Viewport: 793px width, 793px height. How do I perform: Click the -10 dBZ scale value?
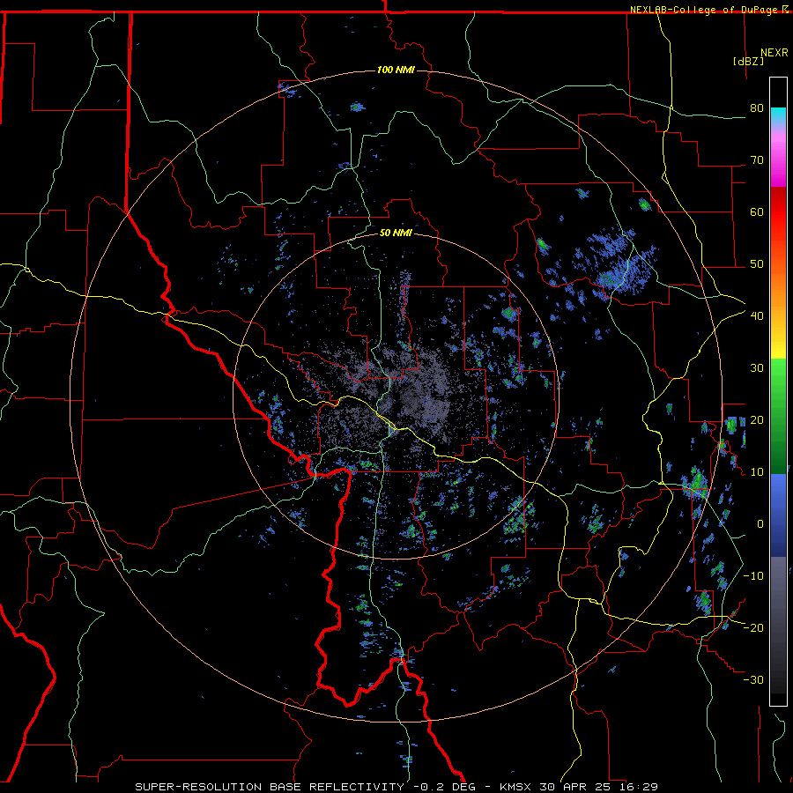point(753,575)
